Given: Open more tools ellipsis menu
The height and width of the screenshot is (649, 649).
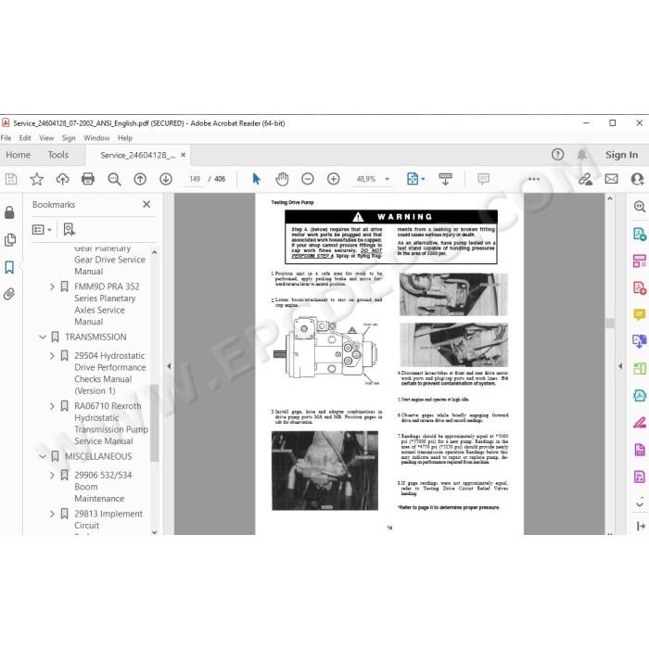Looking at the screenshot, I should click(534, 179).
